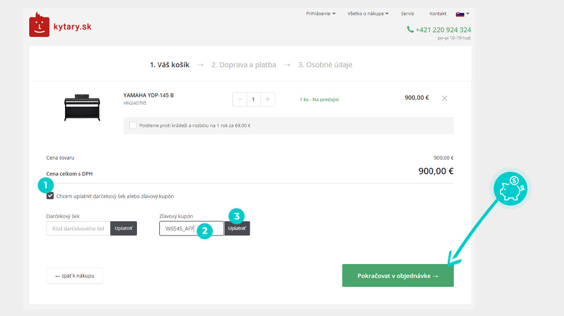Enable theft and damage insurance checkbox
The image size is (564, 316).
tap(133, 125)
